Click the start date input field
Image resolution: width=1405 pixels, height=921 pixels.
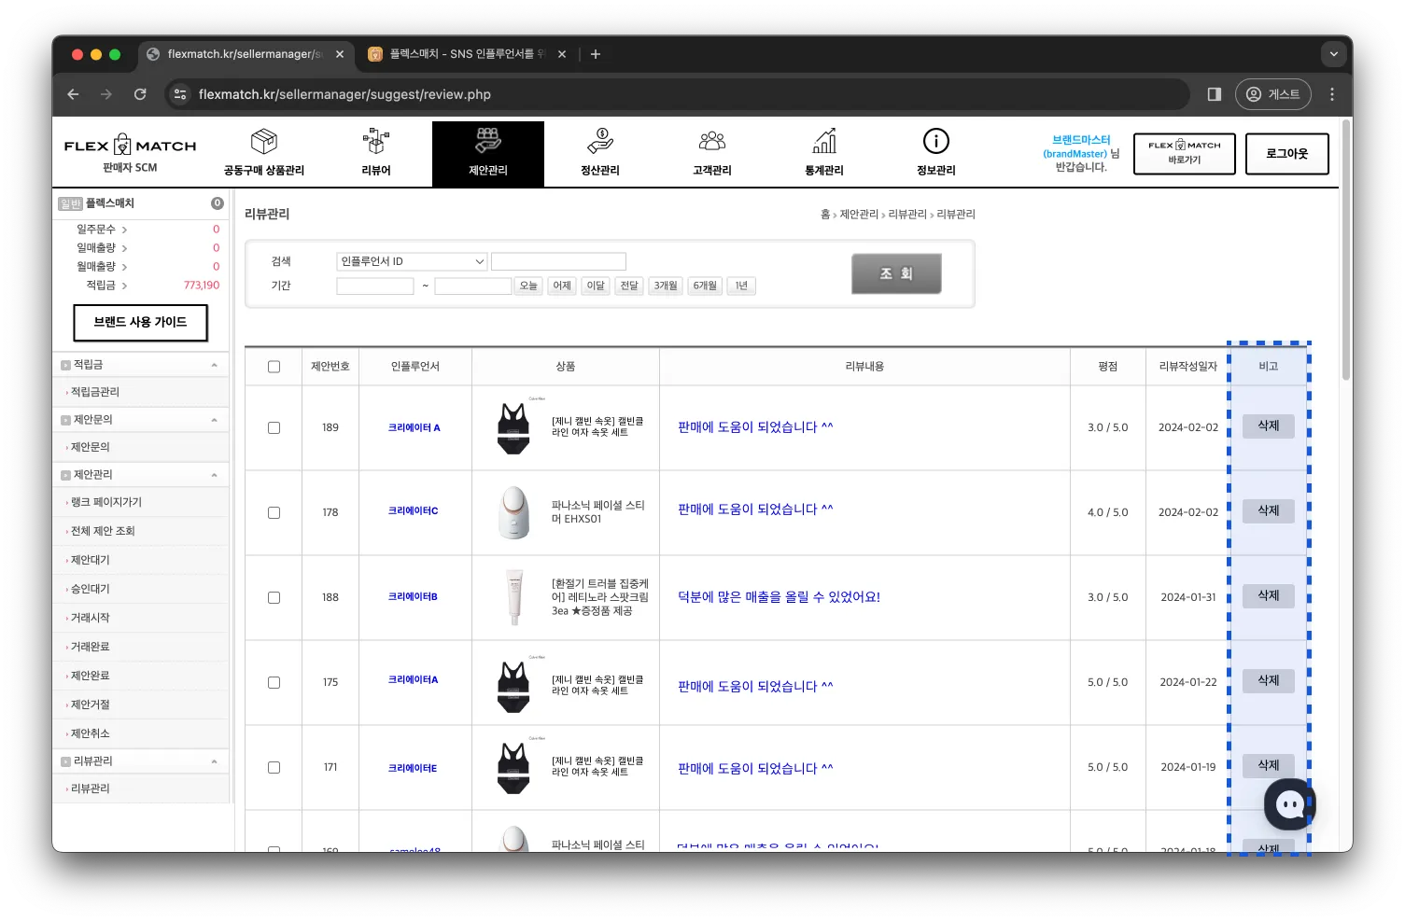click(375, 286)
